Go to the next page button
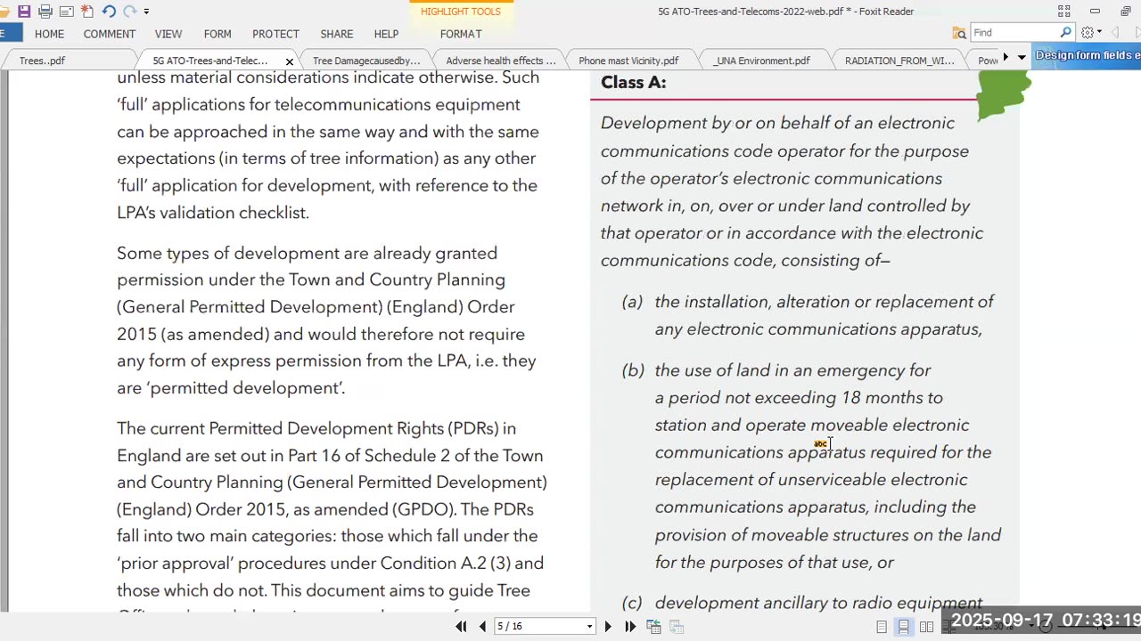The image size is (1141, 641). (608, 627)
